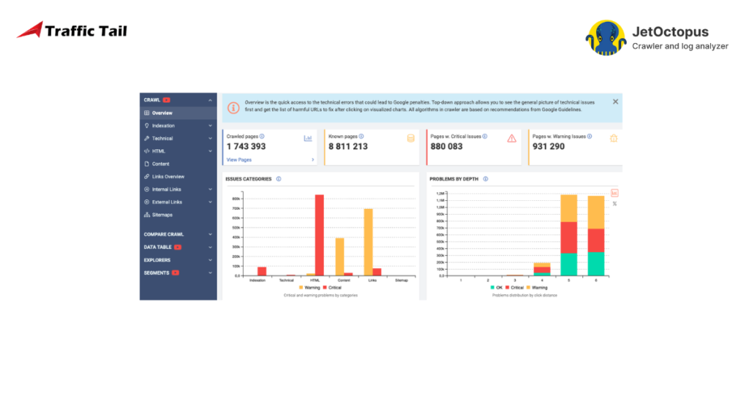The height and width of the screenshot is (393, 749).
Task: Click the tall red HTML critical bar
Action: click(319, 234)
